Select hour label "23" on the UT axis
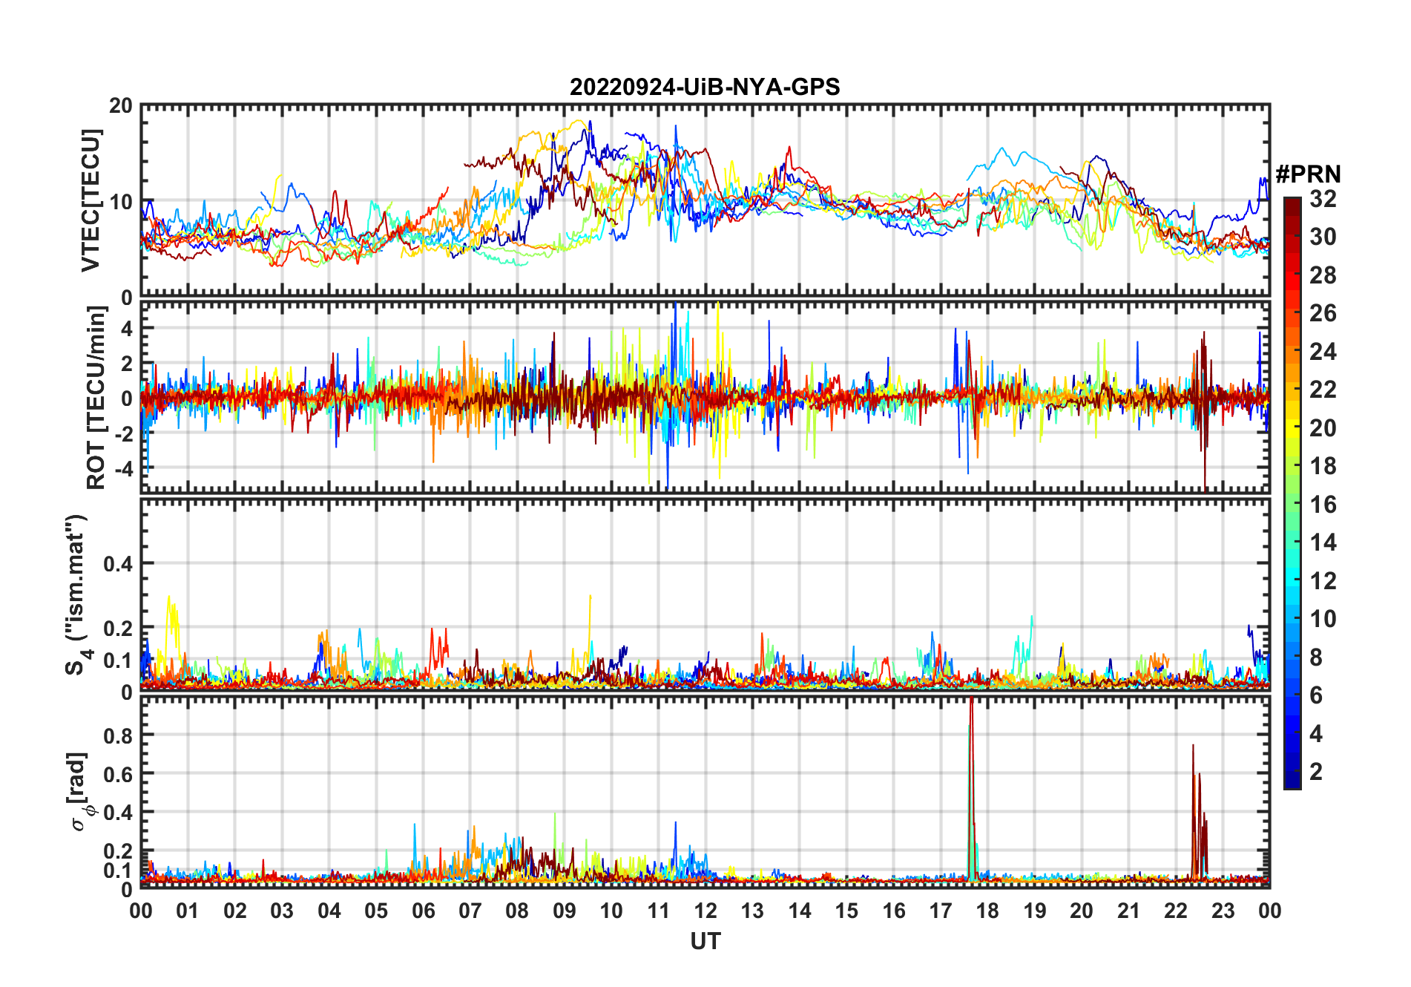Image resolution: width=1411 pixels, height=987 pixels. click(x=1223, y=911)
